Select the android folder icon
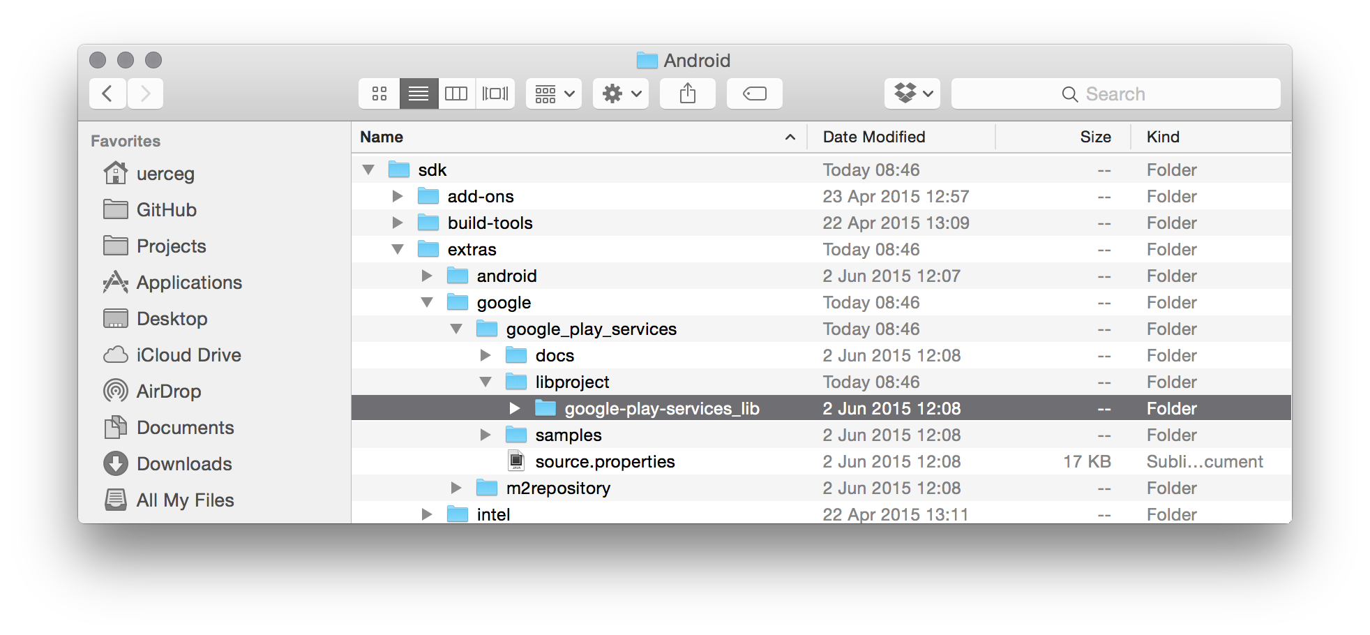 click(458, 276)
